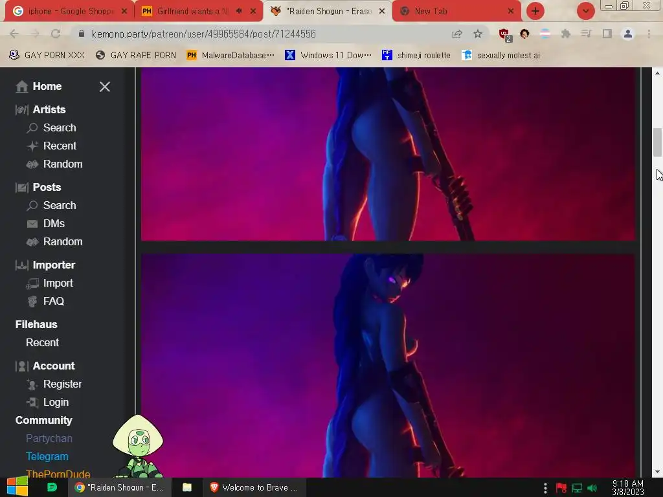Open Recent under Filehaus
The width and height of the screenshot is (663, 497).
click(x=42, y=343)
